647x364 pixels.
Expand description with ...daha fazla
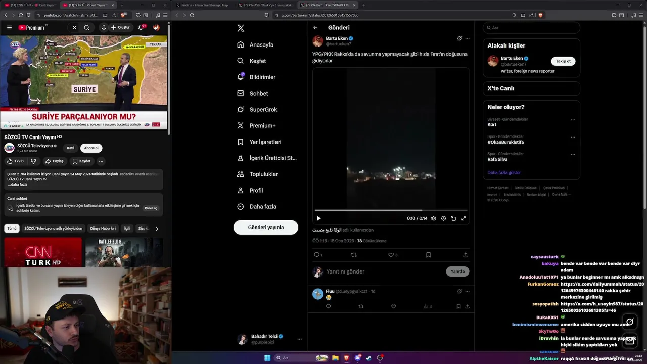pos(17,185)
